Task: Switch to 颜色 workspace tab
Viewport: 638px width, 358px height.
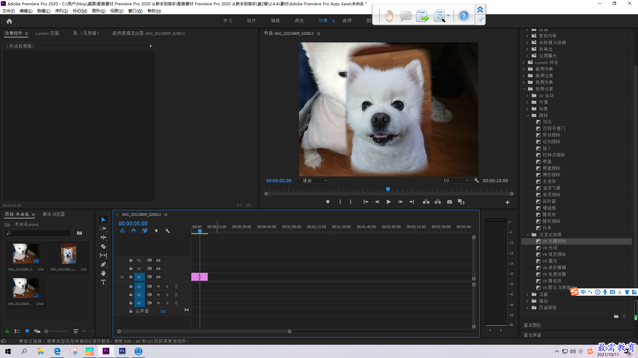Action: 299,21
